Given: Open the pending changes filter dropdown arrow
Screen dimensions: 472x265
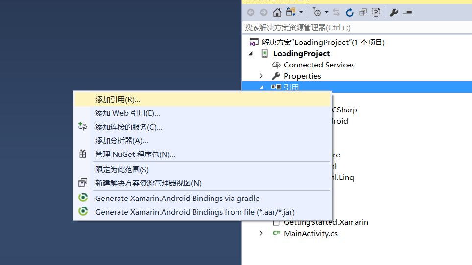Looking at the screenshot, I should (326, 12).
